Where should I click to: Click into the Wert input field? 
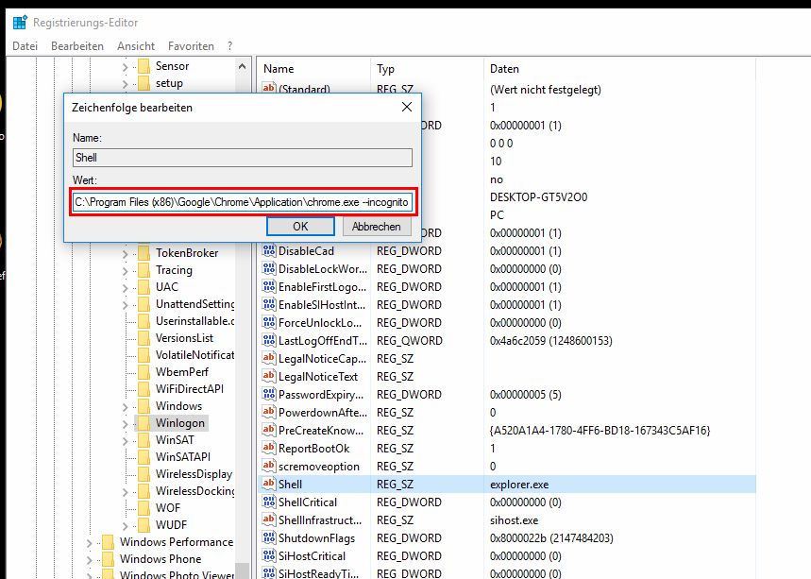click(243, 202)
